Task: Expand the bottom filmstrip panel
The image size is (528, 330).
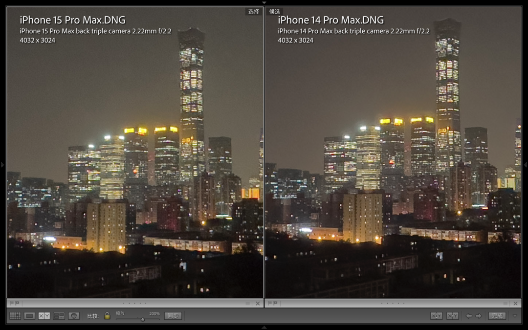Action: 264,327
